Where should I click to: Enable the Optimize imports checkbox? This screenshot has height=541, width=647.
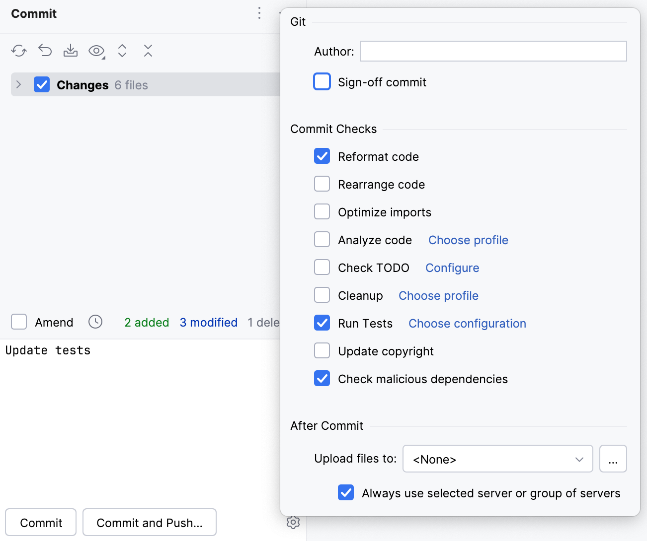pyautogui.click(x=322, y=212)
